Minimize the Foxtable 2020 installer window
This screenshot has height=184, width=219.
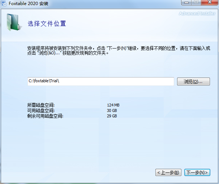click(187, 3)
